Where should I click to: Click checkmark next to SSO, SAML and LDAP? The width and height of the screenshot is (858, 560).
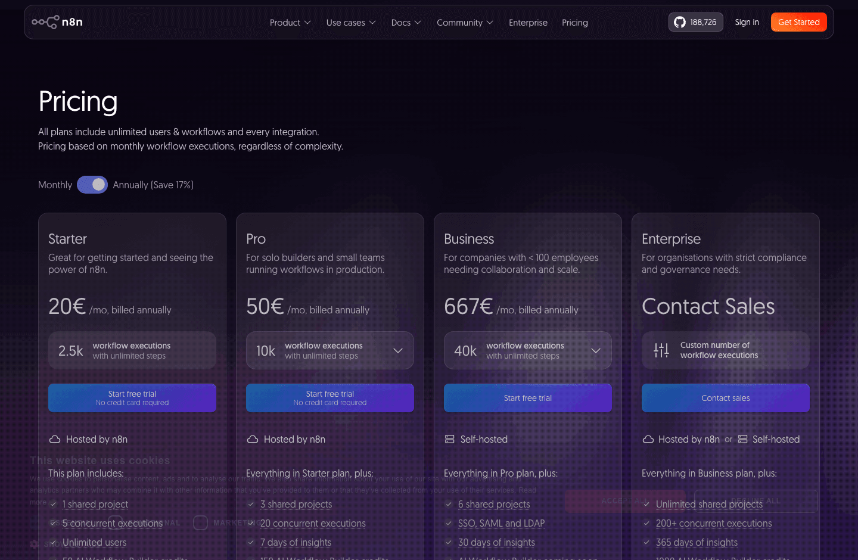(449, 523)
